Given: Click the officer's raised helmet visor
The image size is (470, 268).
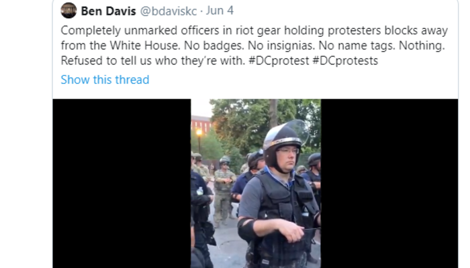Looking at the screenshot, I should pyautogui.click(x=295, y=131).
